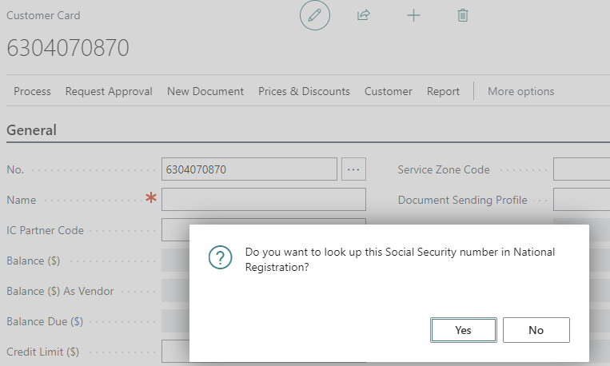Screen dimensions: 610x366
Task: Click the No. field containing 6304070870
Action: [x=249, y=169]
